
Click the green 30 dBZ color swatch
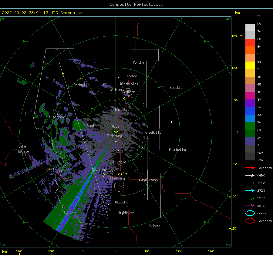pyautogui.click(x=250, y=126)
